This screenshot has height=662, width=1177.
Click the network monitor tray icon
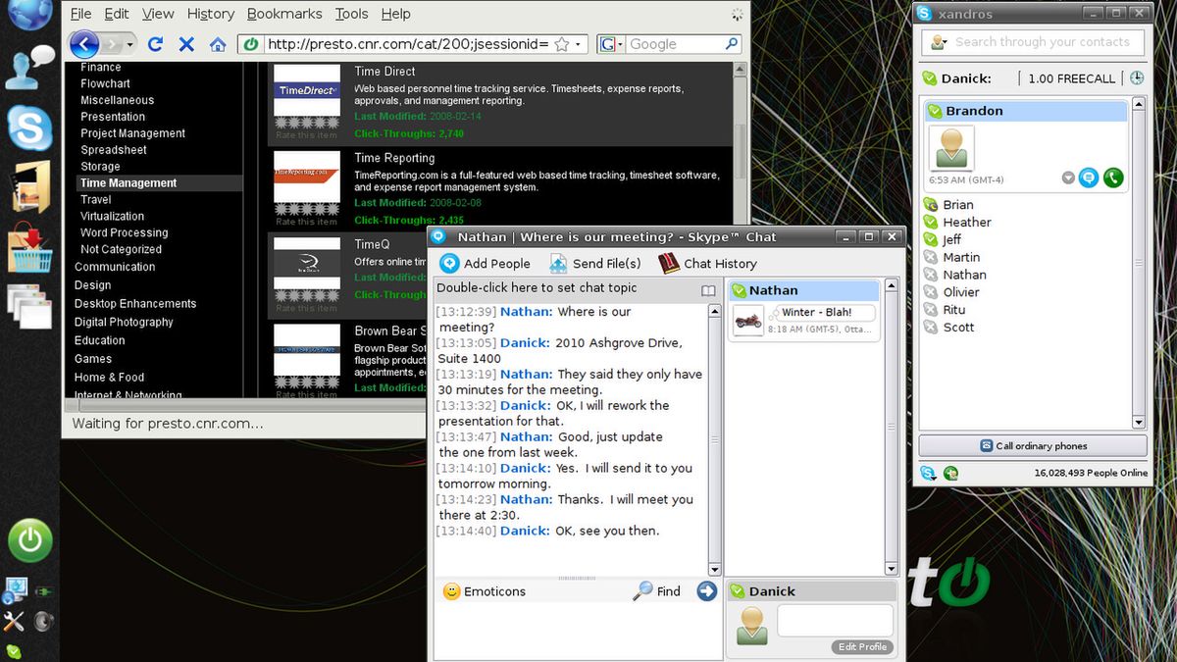click(15, 590)
